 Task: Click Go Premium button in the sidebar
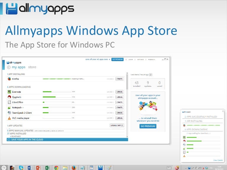pyautogui.click(x=148, y=126)
